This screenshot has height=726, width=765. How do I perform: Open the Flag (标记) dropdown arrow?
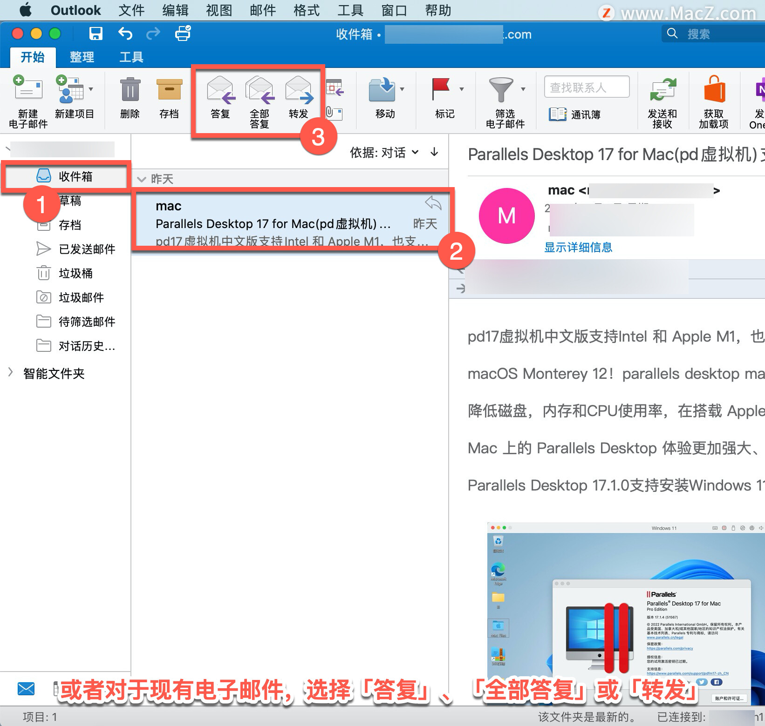(x=462, y=89)
